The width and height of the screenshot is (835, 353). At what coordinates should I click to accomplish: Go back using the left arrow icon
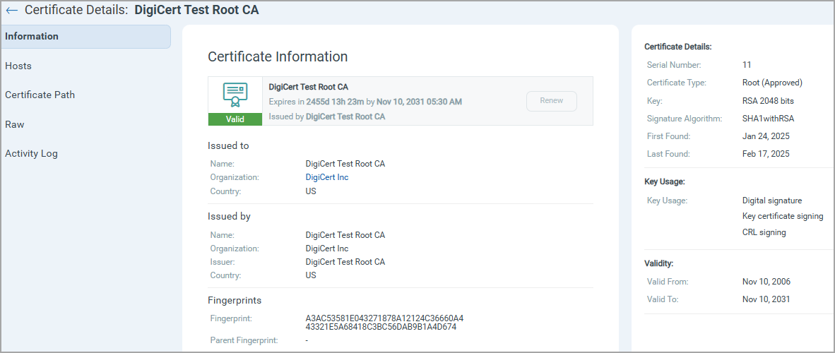11,10
